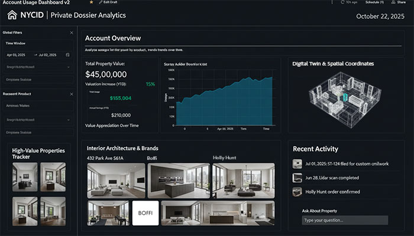Viewport: 414px width, 236px height.
Task: Star the Account Usage Dashboard as favorite
Action: [x=90, y=3]
